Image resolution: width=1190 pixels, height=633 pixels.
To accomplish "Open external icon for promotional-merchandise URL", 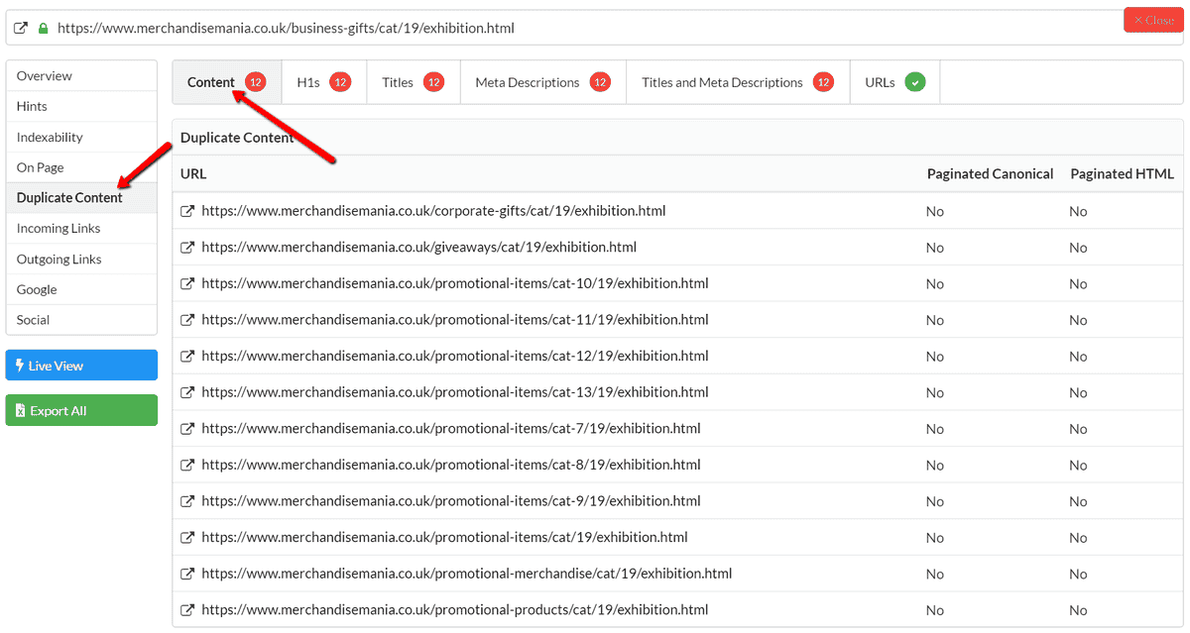I will (187, 574).
